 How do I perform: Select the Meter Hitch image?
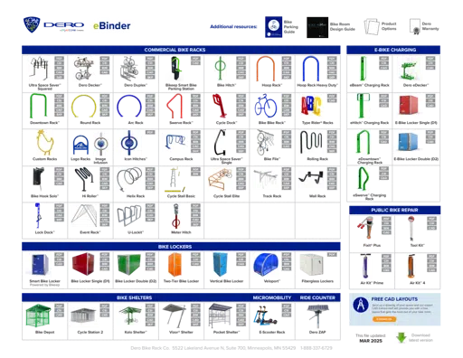(x=176, y=216)
